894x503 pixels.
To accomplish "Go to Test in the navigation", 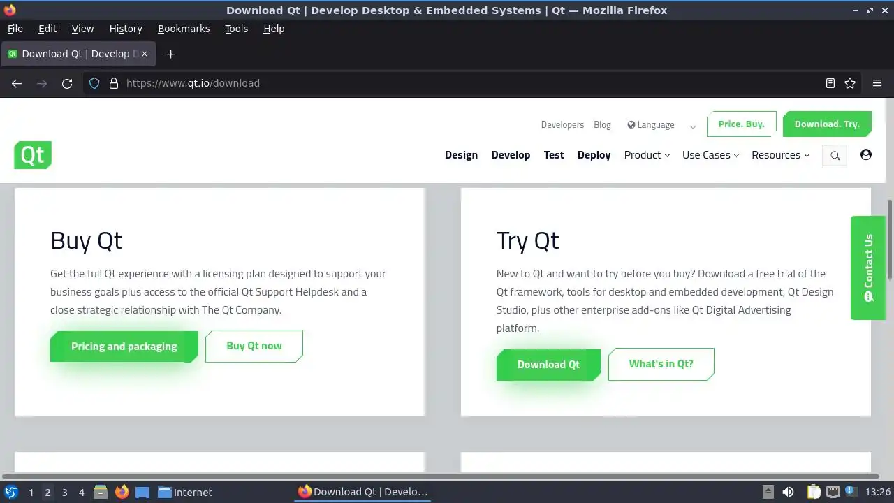I will [x=554, y=155].
